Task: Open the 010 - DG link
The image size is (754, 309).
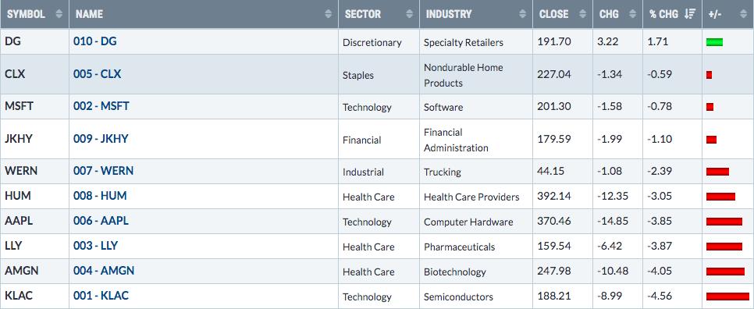Action: 94,41
